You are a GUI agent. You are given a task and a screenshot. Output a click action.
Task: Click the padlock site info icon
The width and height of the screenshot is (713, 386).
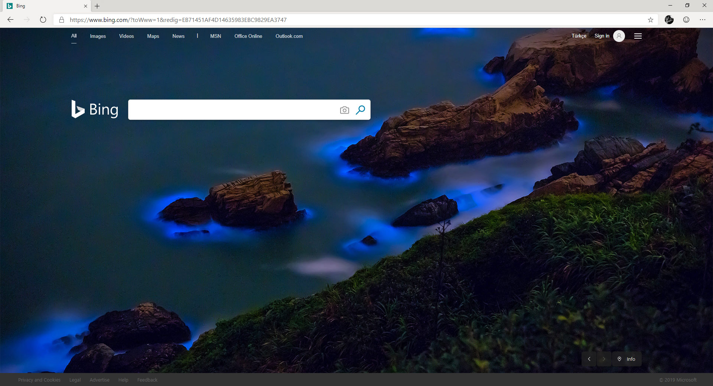point(62,20)
